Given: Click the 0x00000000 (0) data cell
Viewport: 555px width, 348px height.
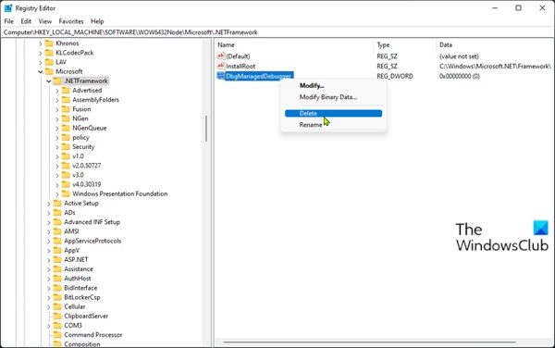Looking at the screenshot, I should point(460,76).
